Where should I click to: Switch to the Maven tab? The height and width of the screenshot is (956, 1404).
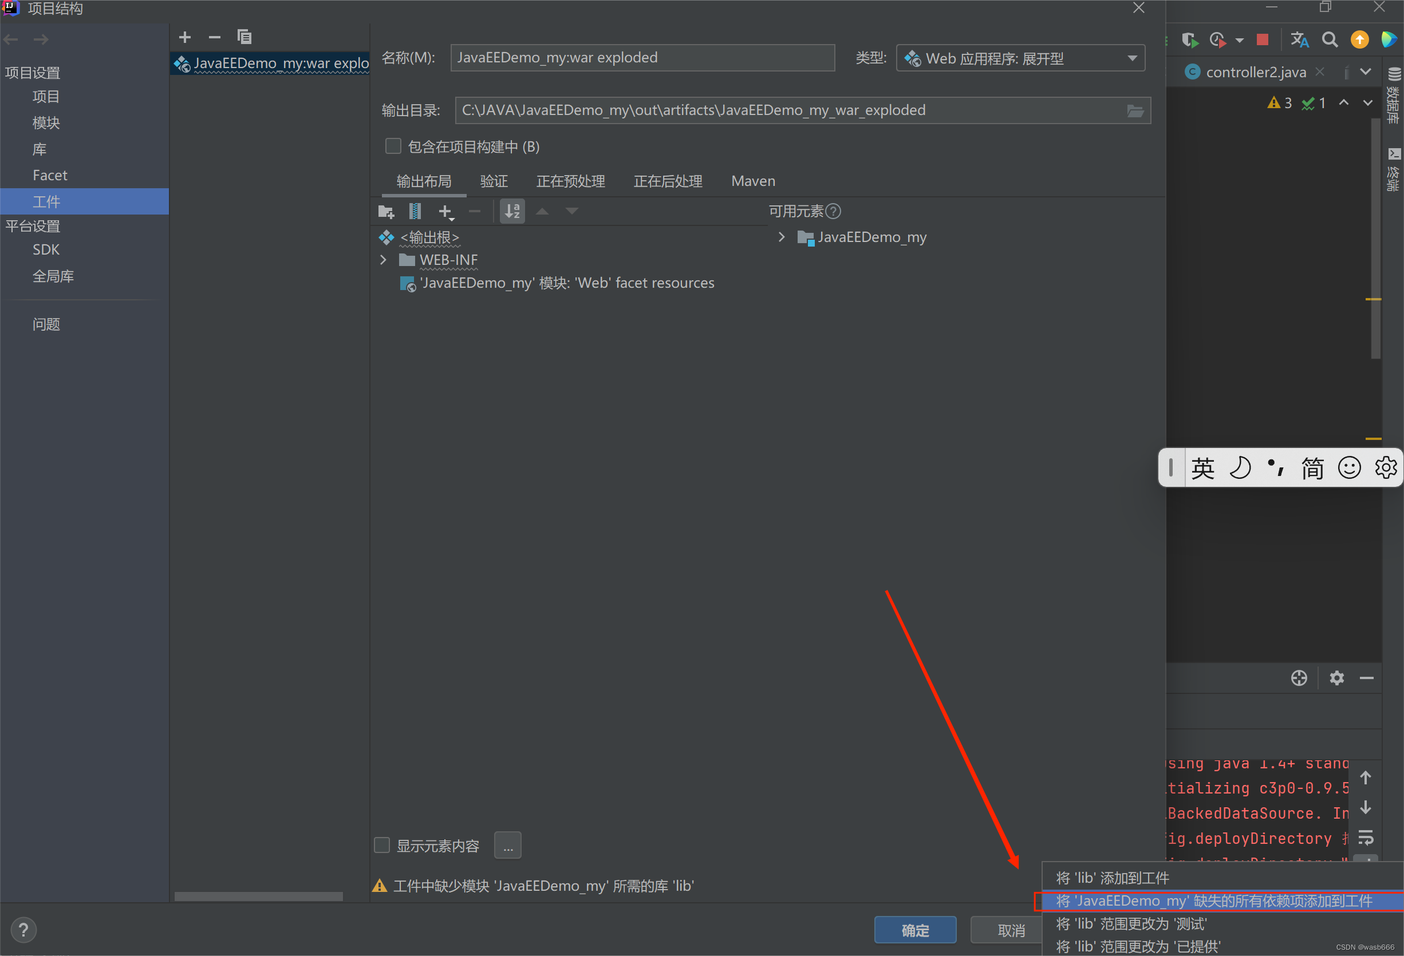(x=753, y=180)
